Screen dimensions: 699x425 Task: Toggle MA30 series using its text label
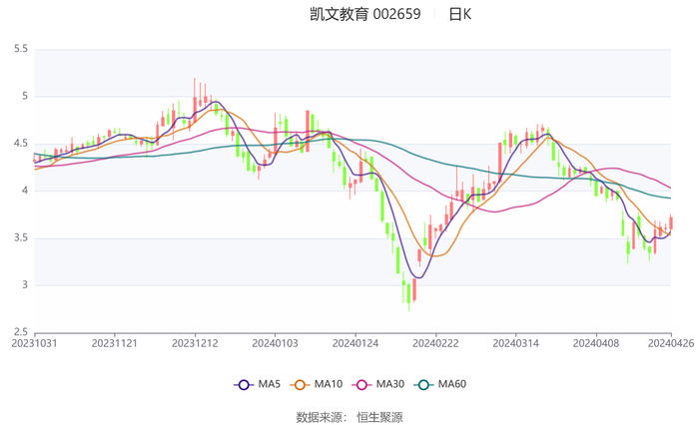pyautogui.click(x=389, y=384)
